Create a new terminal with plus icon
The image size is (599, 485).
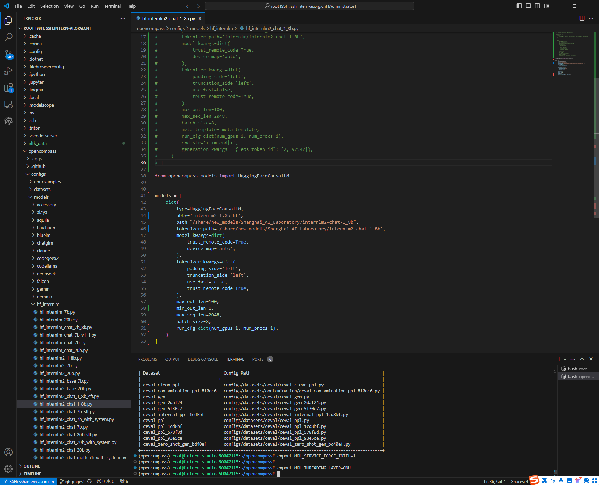coord(559,359)
